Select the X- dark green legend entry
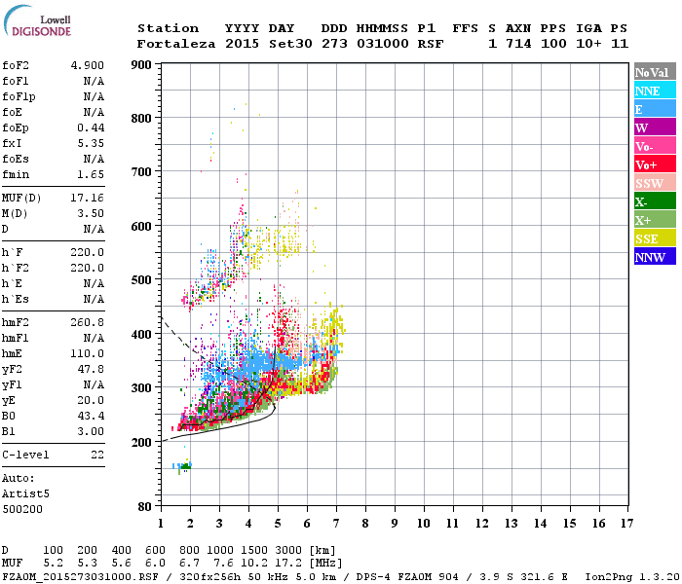 point(654,201)
